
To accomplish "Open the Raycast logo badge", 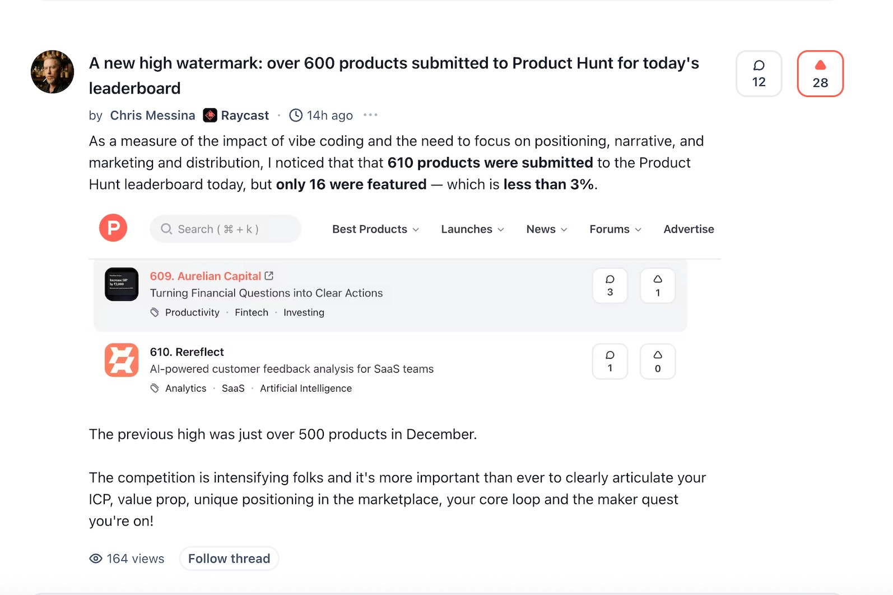I will tap(210, 115).
